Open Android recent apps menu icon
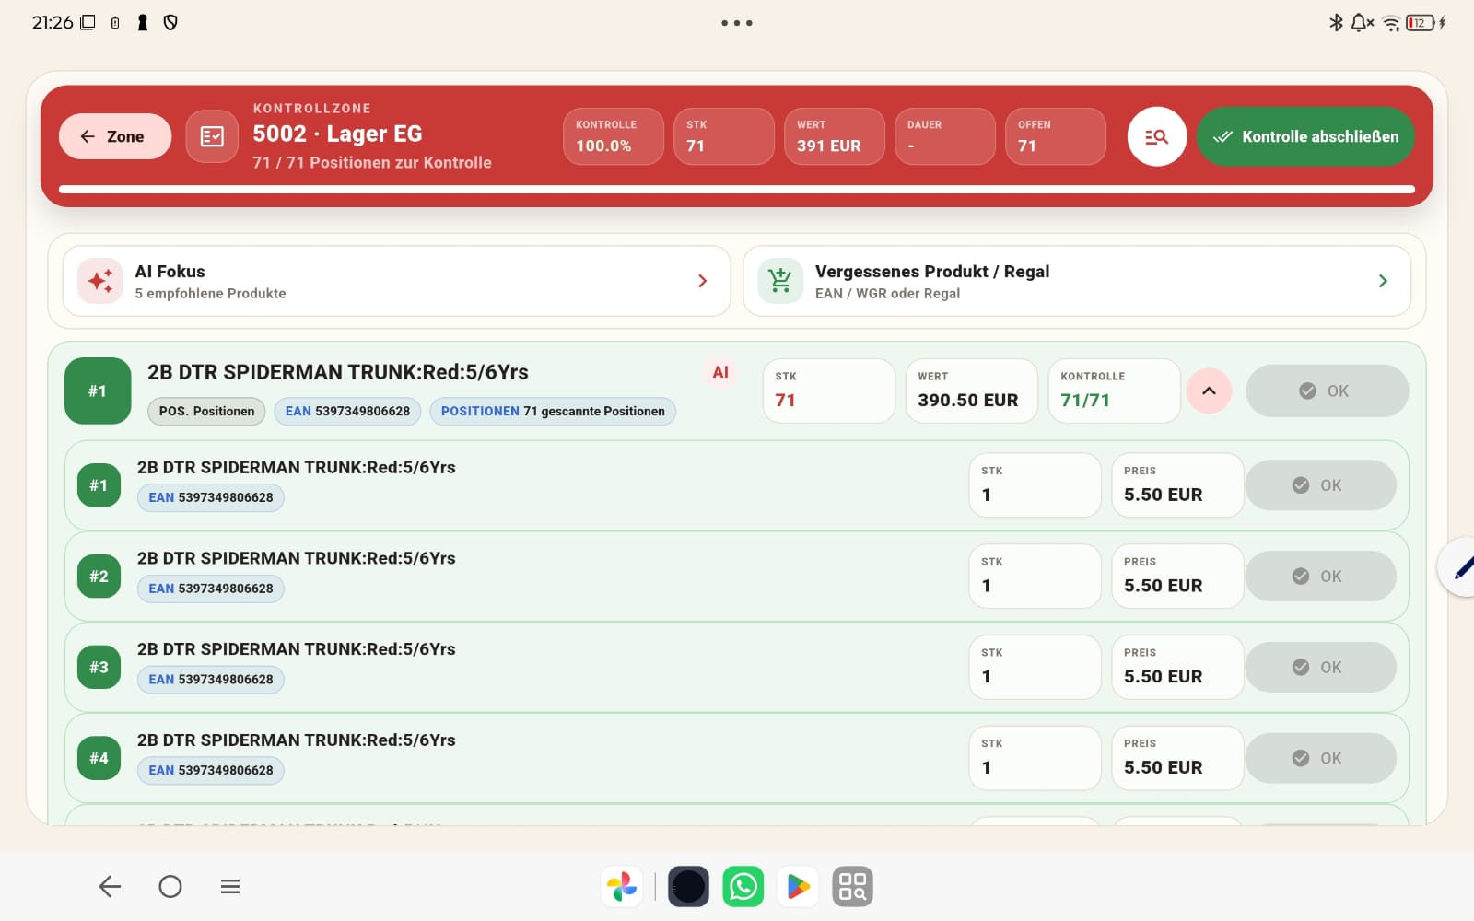Viewport: 1474px width, 921px height. click(x=230, y=887)
